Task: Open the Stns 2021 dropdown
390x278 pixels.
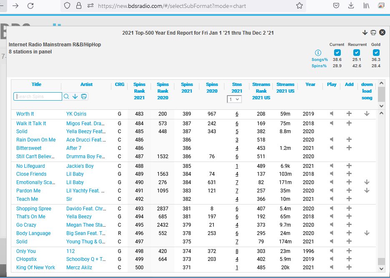Action: (x=234, y=99)
